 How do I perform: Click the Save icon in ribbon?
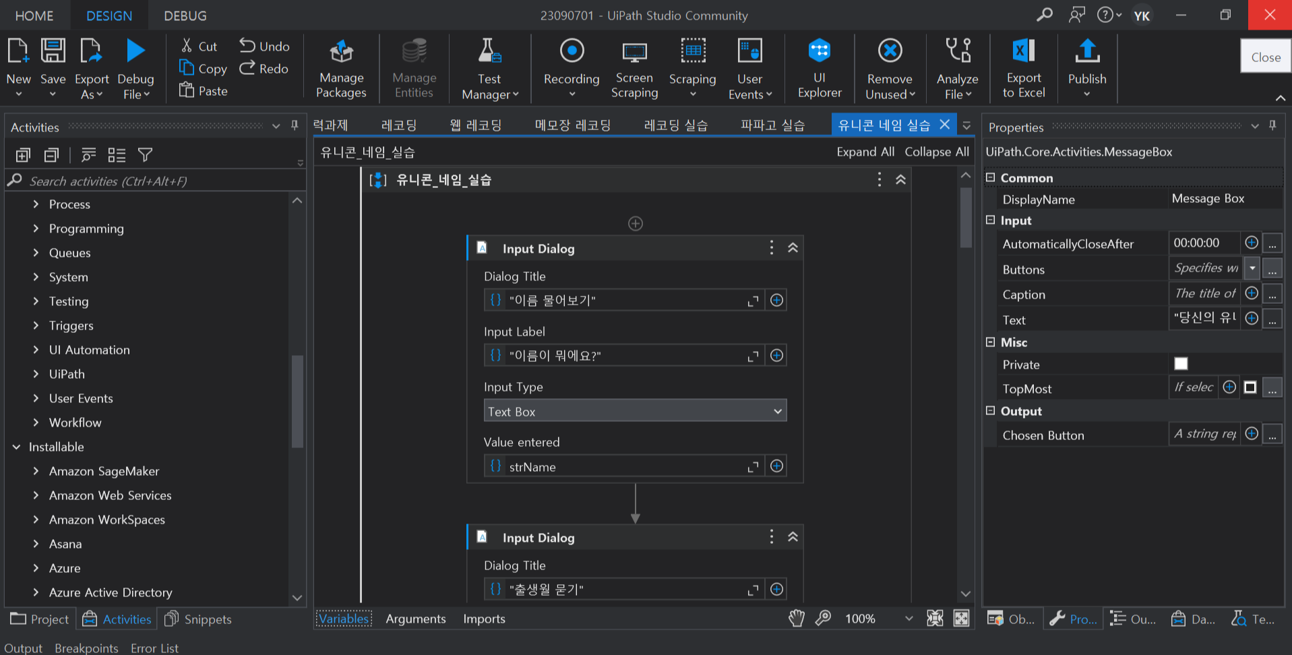pyautogui.click(x=53, y=51)
